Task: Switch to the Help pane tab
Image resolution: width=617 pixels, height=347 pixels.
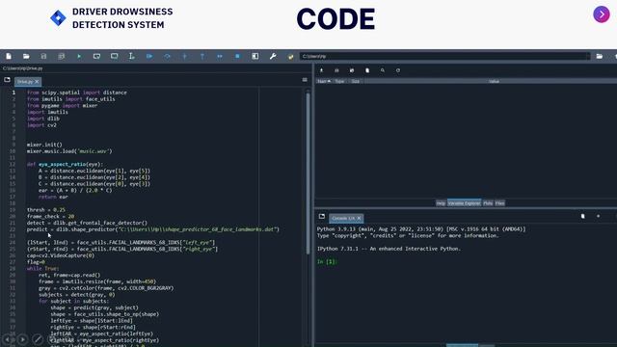Action: pos(441,203)
